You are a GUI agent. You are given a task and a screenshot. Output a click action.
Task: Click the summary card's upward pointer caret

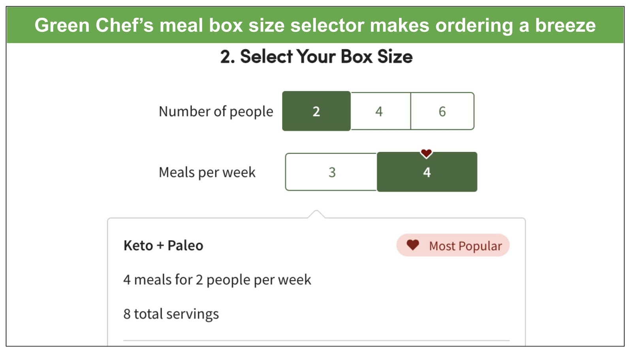(x=316, y=214)
